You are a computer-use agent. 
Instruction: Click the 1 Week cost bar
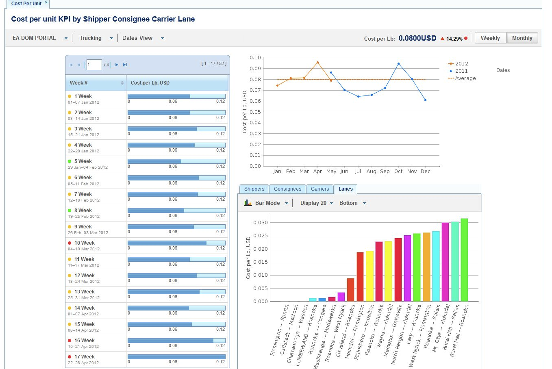tap(176, 96)
